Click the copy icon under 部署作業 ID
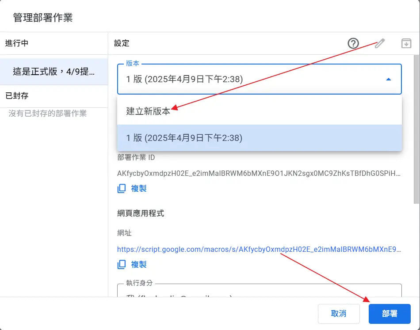 pyautogui.click(x=122, y=189)
